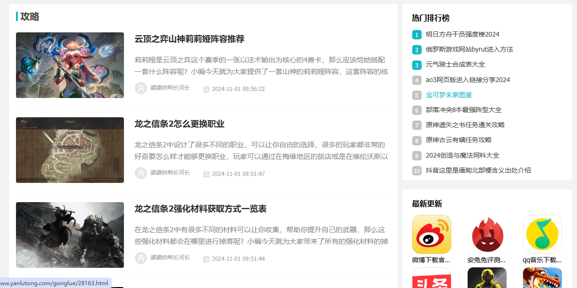Click summary text starting 在龙之信条2中有很多
The width and height of the screenshot is (577, 288).
[261, 235]
